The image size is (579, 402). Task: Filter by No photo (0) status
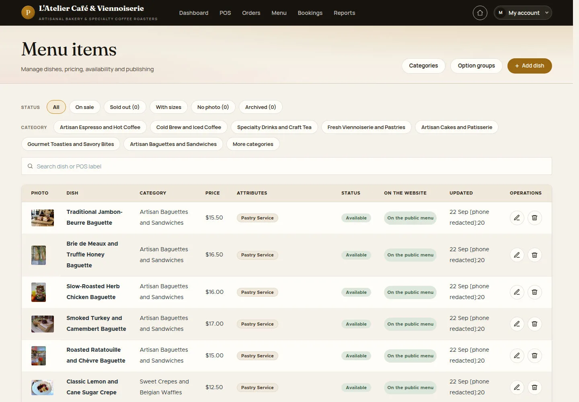213,107
